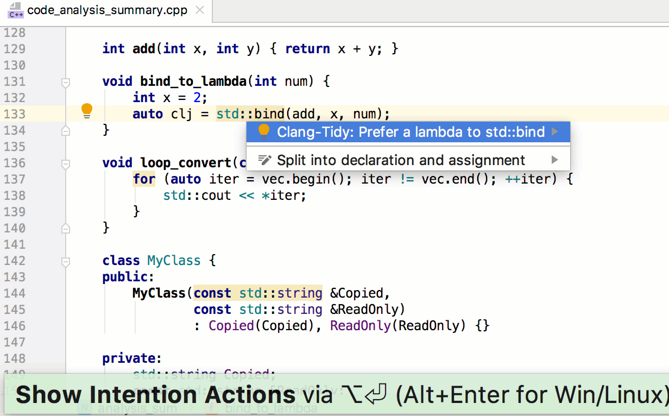Click the add function name on line 129
Image resolution: width=669 pixels, height=416 pixels.
tap(144, 49)
